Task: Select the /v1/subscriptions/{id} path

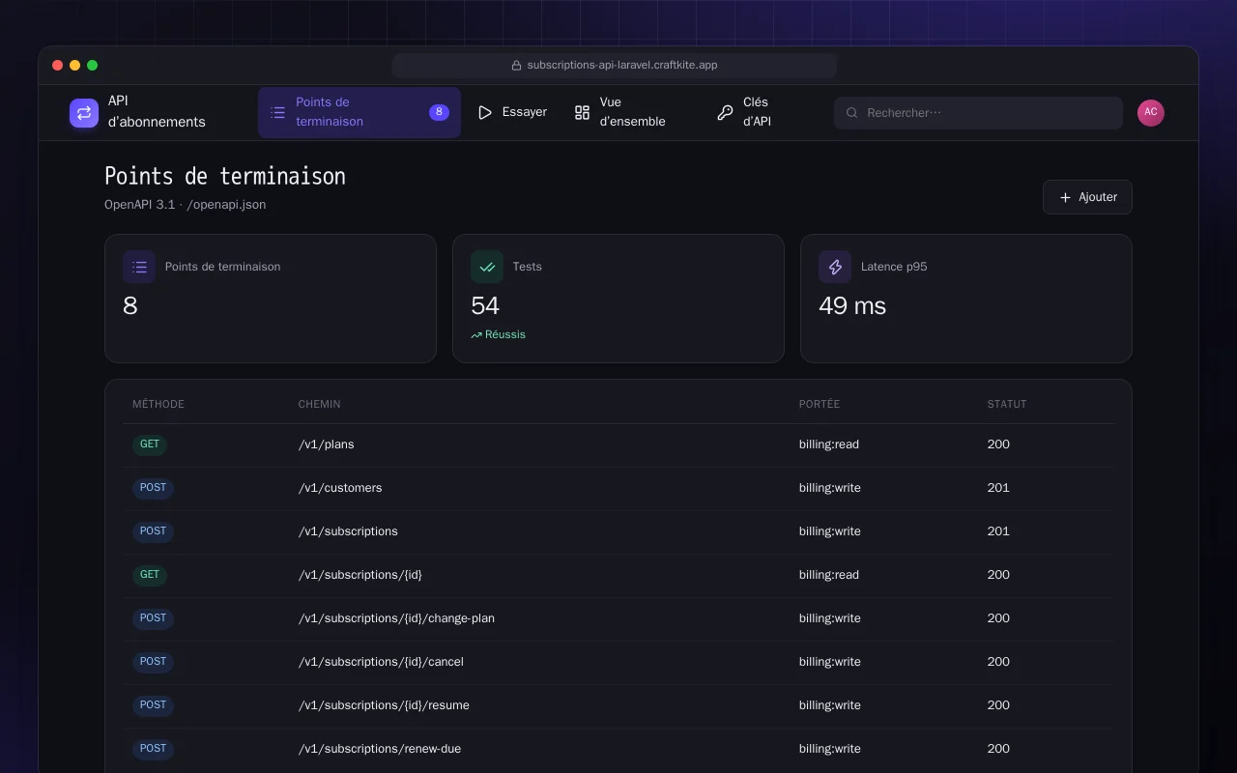Action: (360, 575)
